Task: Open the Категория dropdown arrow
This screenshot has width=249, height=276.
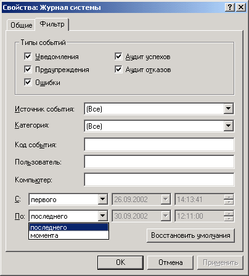Action: tap(229, 126)
